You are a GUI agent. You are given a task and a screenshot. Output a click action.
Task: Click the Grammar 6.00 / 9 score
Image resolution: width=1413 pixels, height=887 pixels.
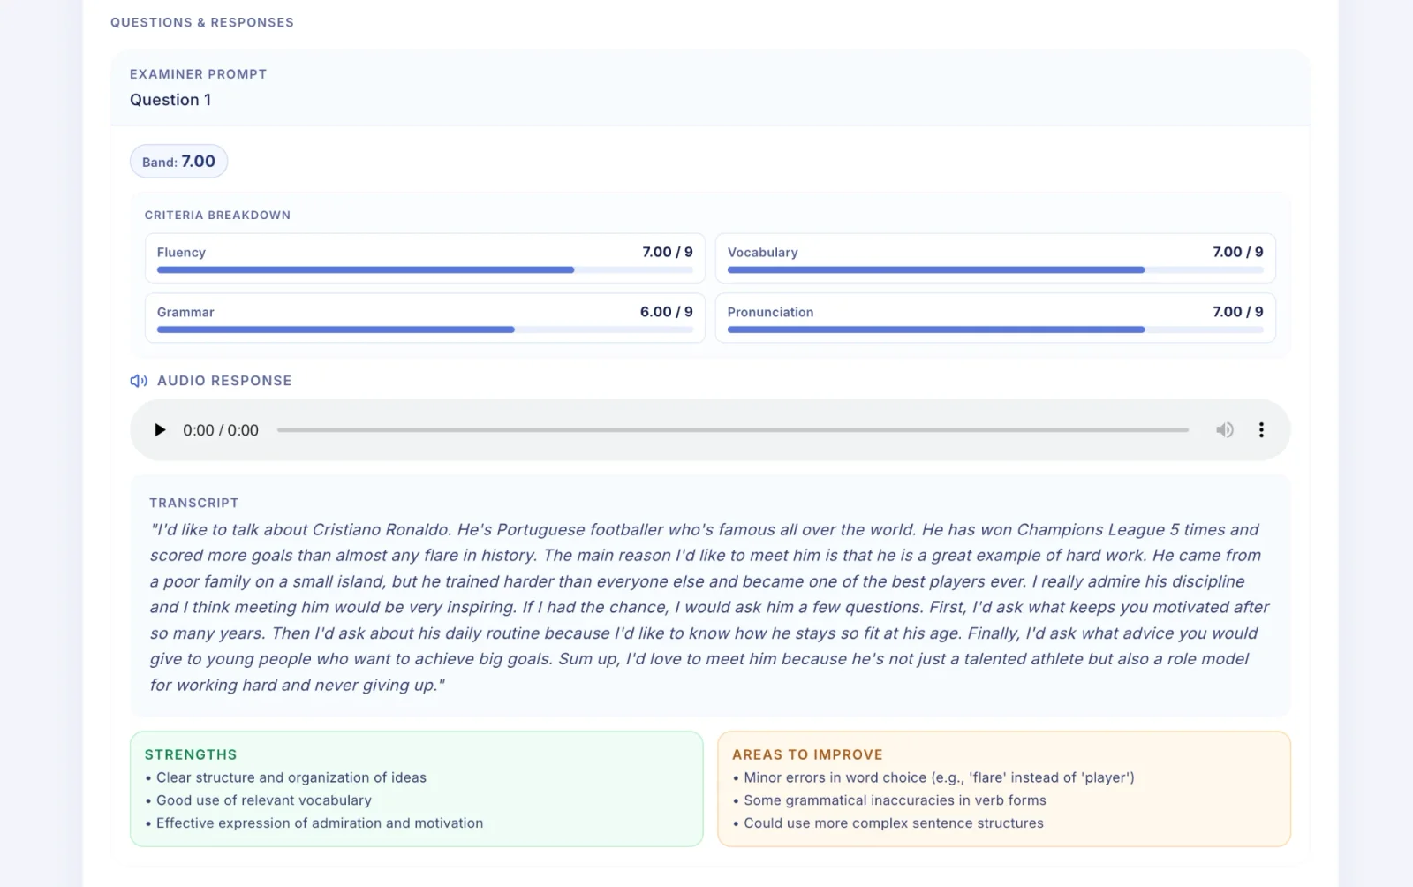click(666, 312)
